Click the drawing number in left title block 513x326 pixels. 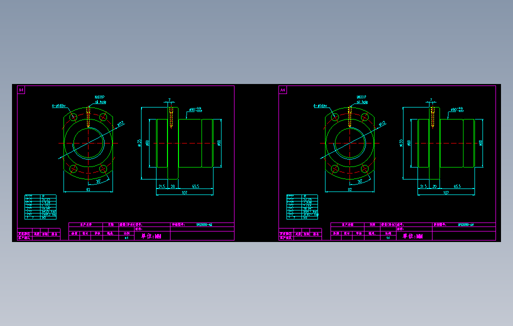[204, 225]
